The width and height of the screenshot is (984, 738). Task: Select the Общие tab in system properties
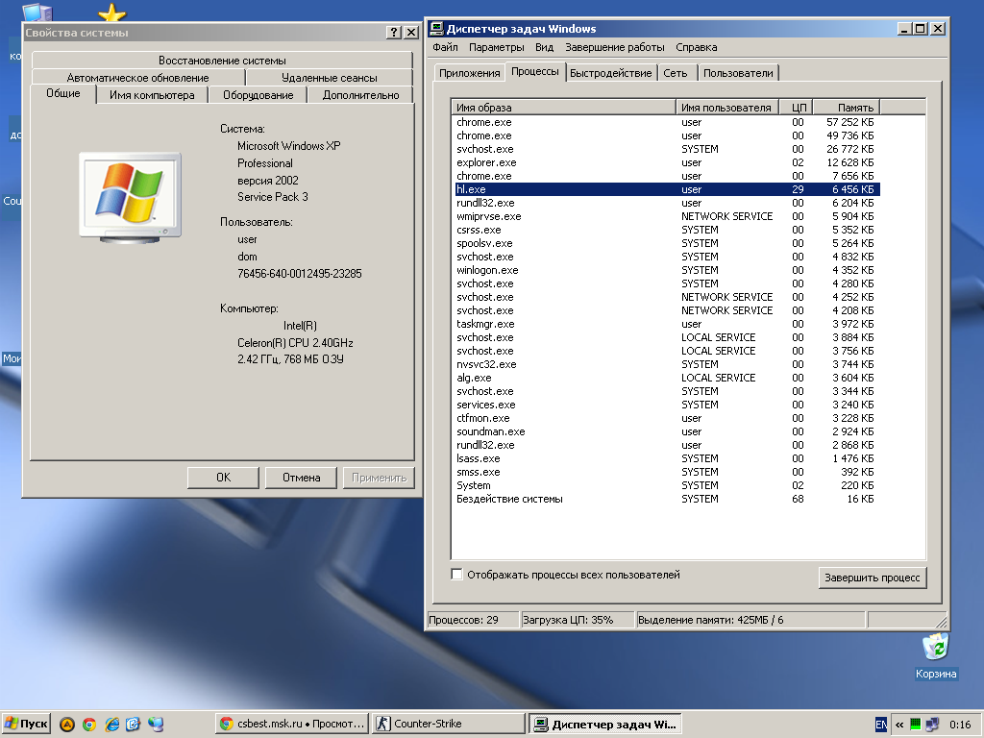(63, 93)
